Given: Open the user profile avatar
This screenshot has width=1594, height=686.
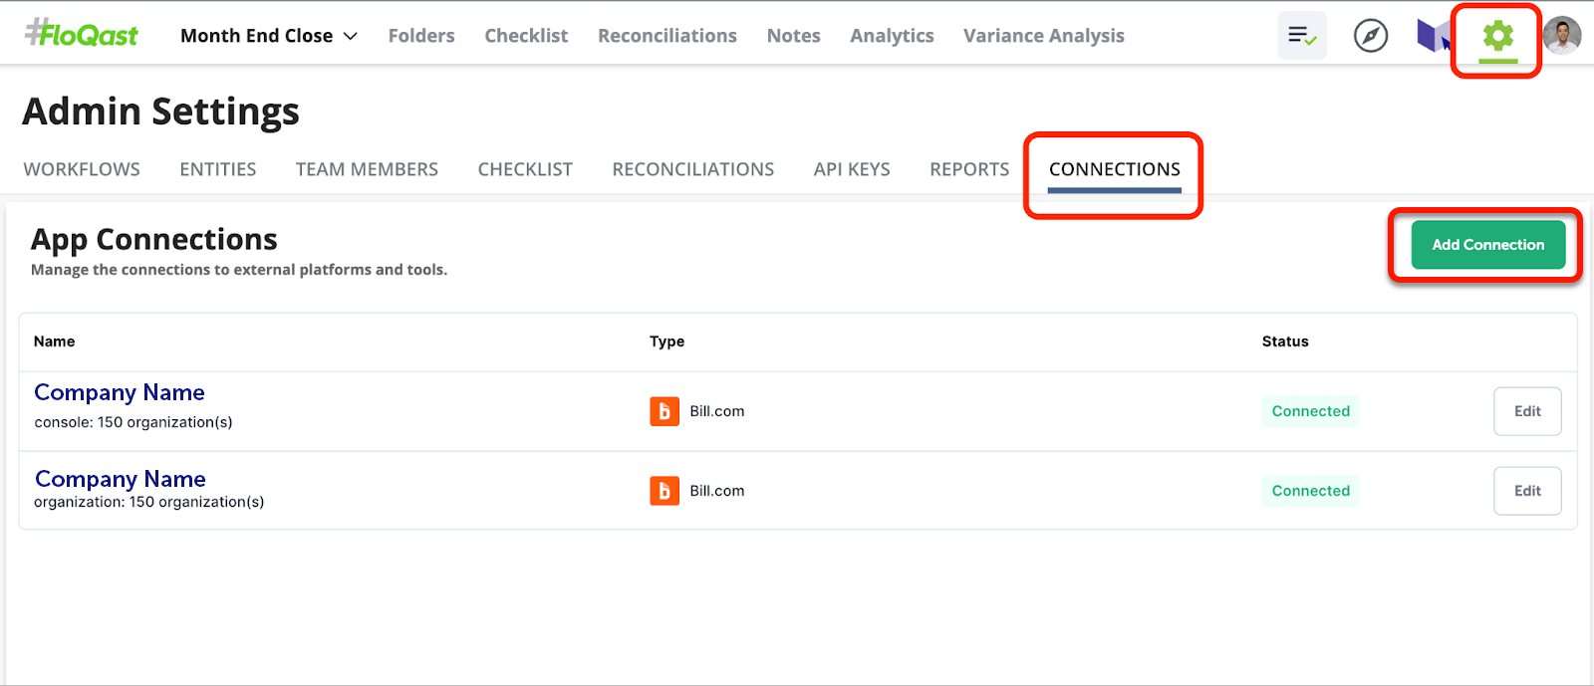Looking at the screenshot, I should pyautogui.click(x=1562, y=36).
